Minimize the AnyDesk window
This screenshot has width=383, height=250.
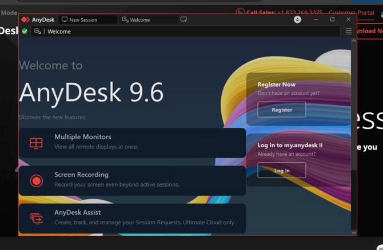click(x=316, y=19)
